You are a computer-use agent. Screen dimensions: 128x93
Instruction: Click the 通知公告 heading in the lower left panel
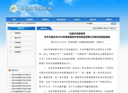pos(15,70)
